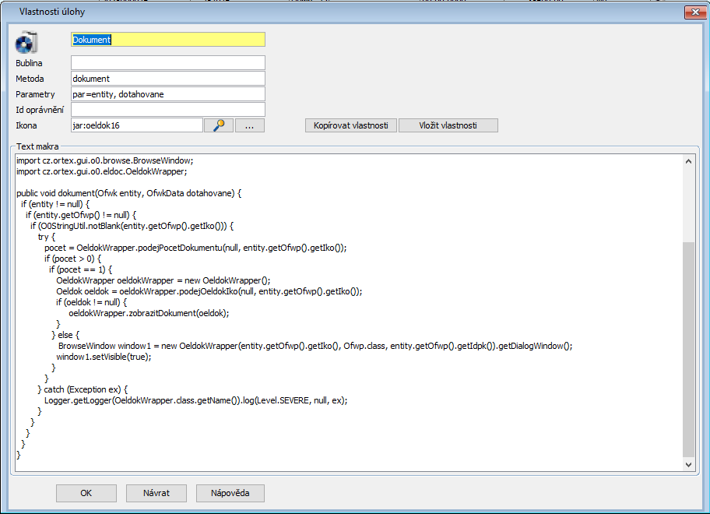710x514 pixels.
Task: Click the macro scrollbar down arrow
Action: click(687, 464)
